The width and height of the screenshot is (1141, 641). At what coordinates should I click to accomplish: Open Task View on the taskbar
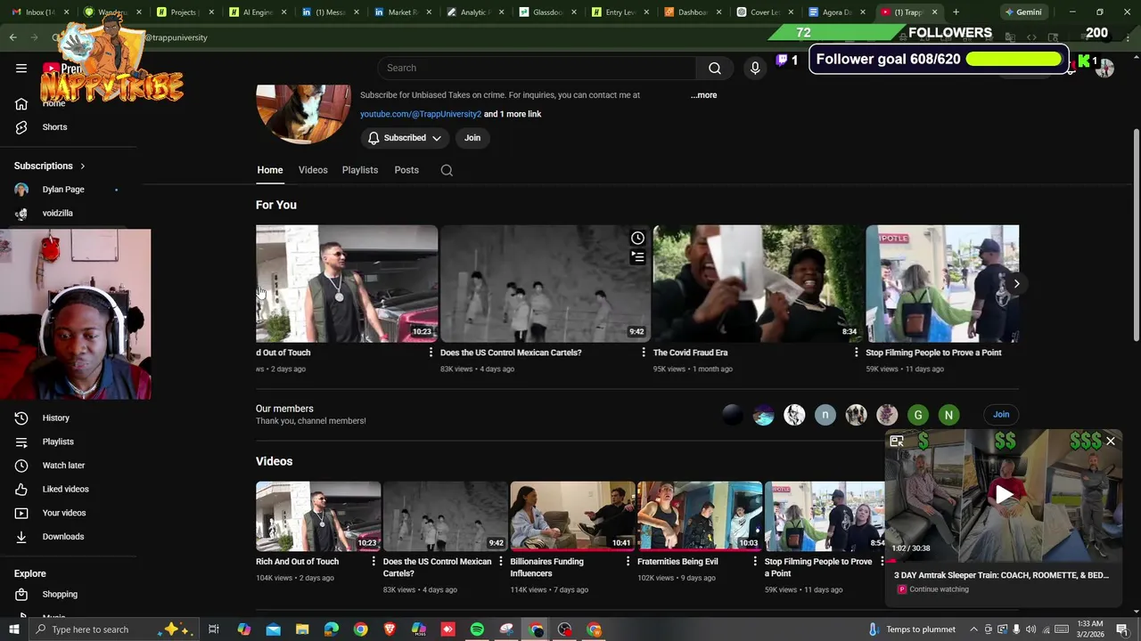[x=214, y=629]
